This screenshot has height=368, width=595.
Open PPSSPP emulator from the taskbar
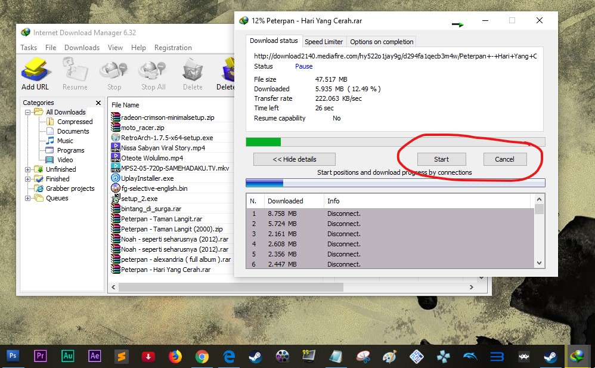pyautogui.click(x=444, y=357)
